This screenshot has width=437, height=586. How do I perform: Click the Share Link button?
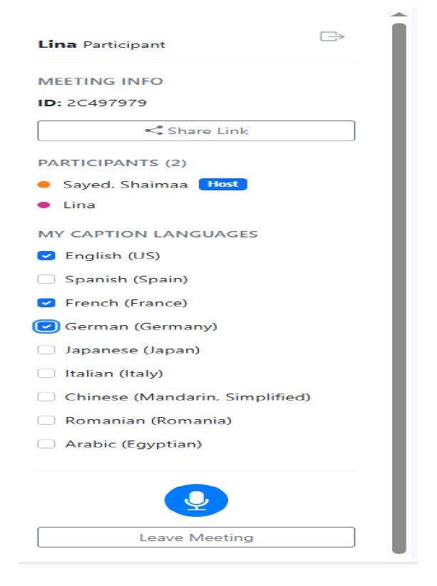[196, 130]
